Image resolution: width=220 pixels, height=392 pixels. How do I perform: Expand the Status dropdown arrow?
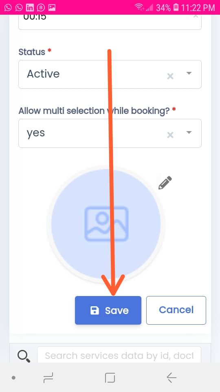(189, 73)
